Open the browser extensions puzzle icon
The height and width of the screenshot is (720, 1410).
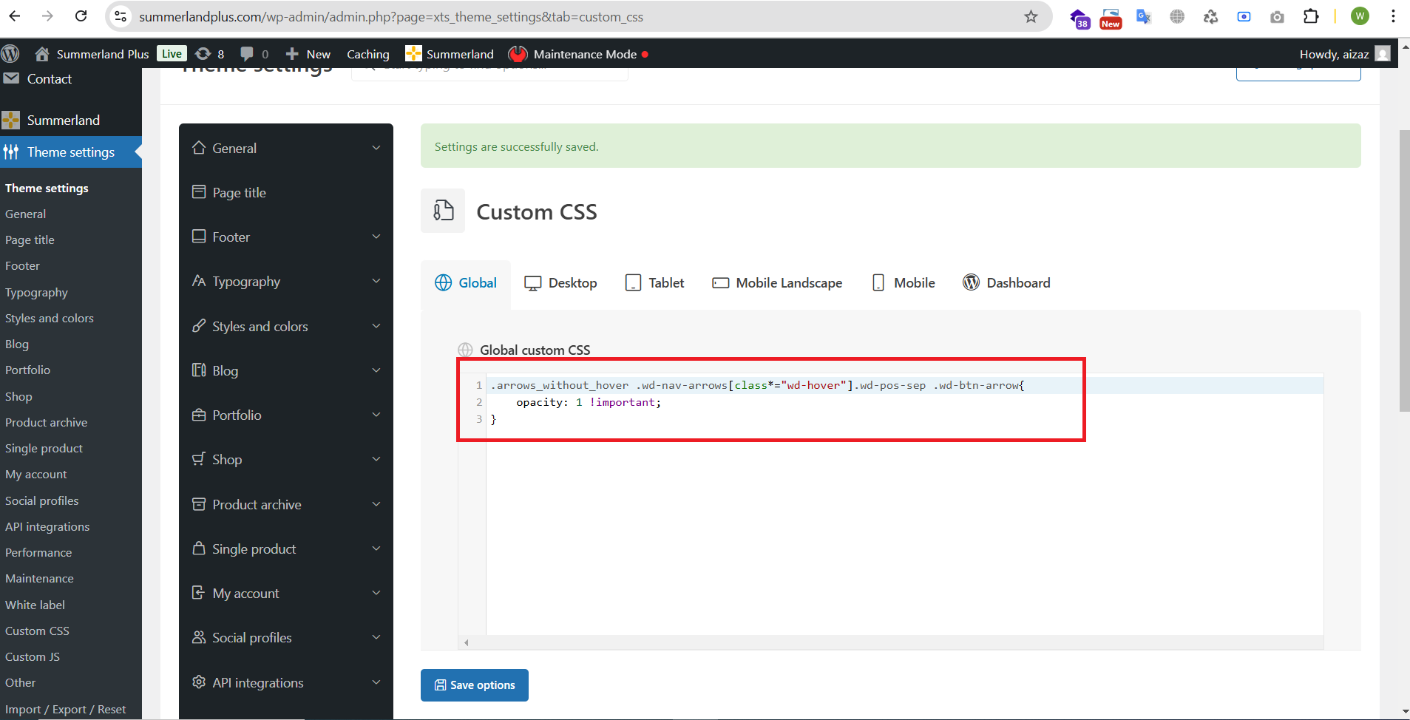(1311, 16)
